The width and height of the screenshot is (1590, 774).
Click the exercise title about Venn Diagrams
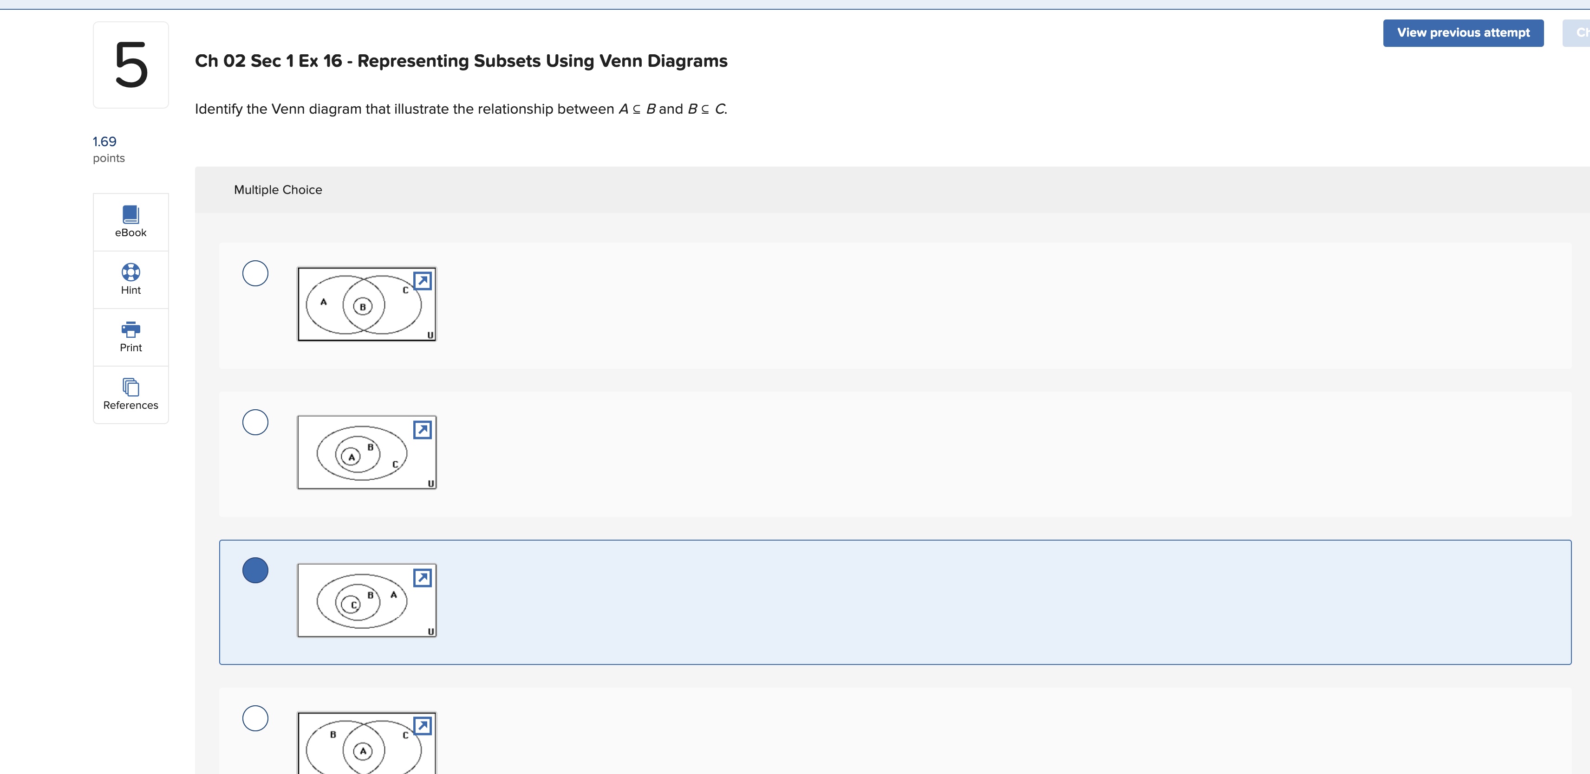pos(461,60)
